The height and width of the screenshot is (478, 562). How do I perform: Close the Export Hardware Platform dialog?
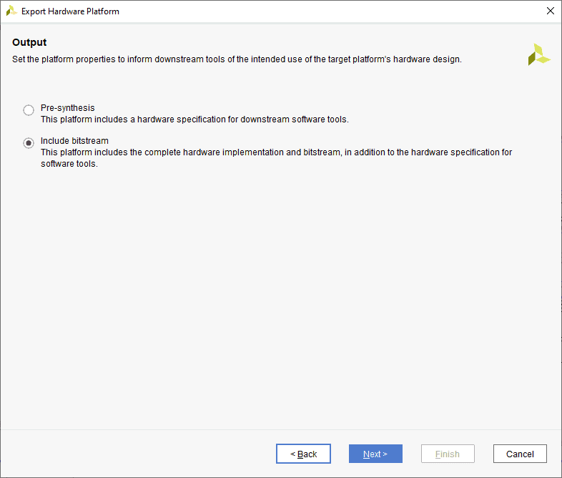pyautogui.click(x=550, y=11)
